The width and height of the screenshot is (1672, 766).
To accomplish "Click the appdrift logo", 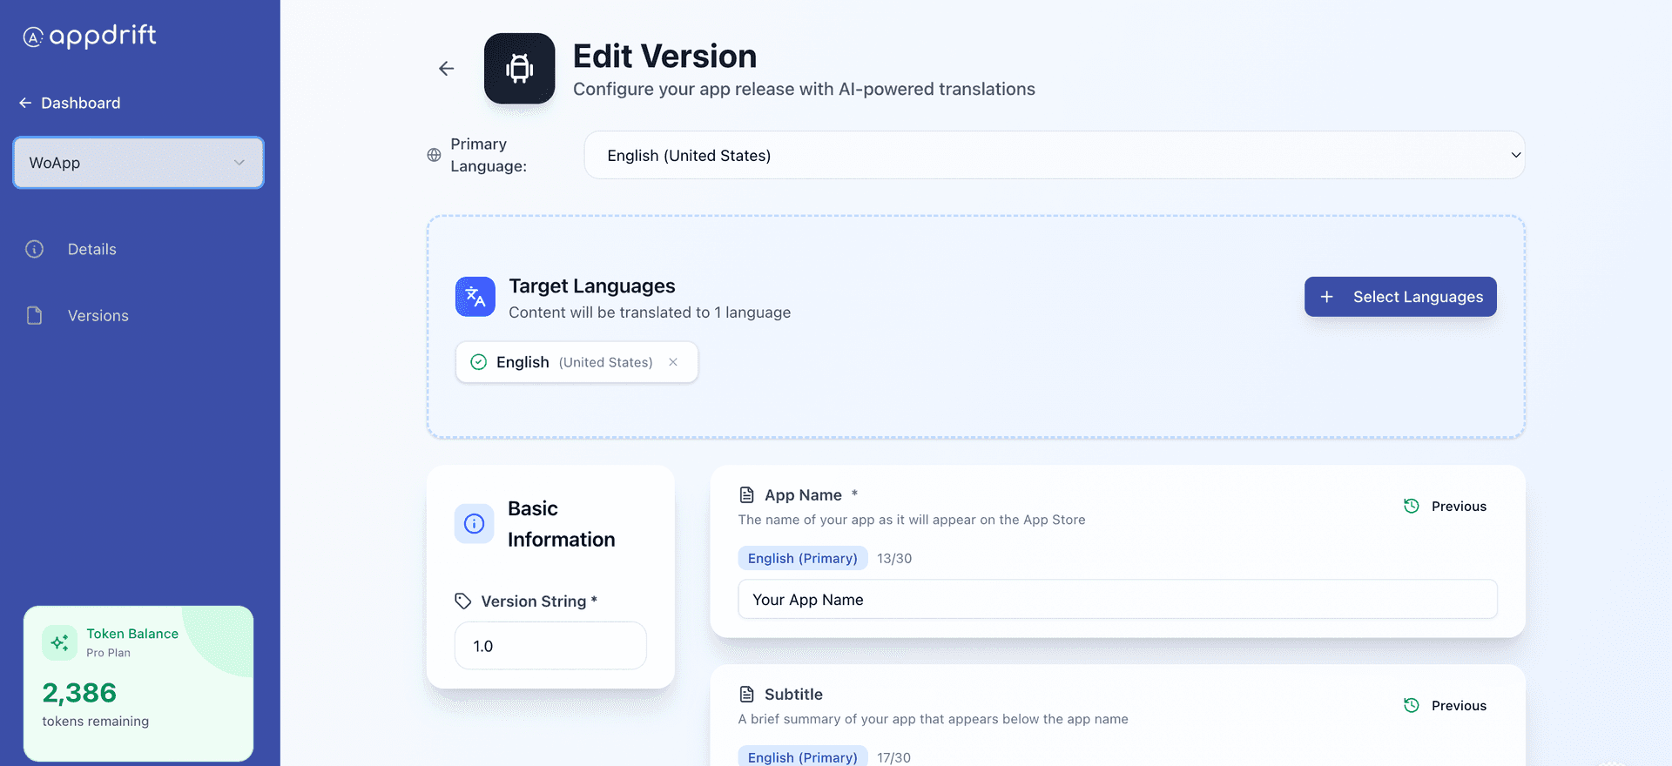I will (90, 36).
